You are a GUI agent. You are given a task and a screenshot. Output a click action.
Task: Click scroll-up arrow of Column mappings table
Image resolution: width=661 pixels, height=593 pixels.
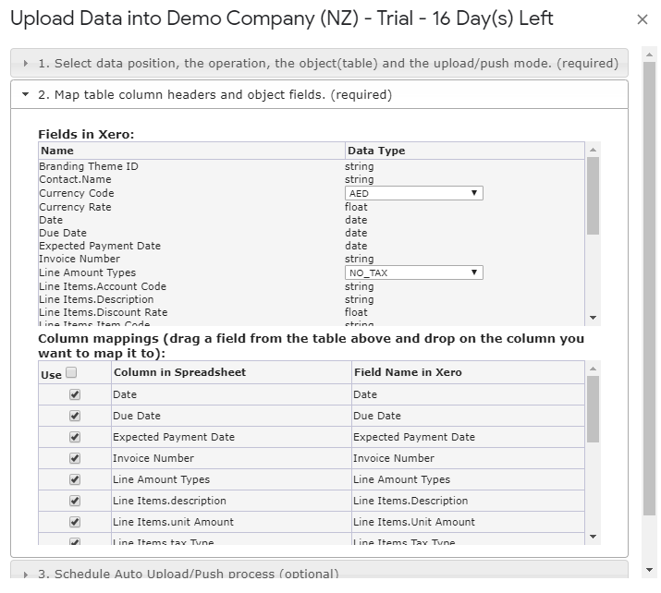click(594, 369)
